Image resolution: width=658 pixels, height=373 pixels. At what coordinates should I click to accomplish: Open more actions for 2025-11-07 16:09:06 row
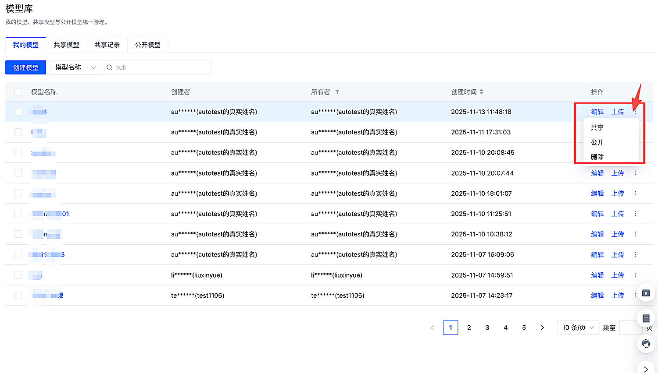point(635,254)
